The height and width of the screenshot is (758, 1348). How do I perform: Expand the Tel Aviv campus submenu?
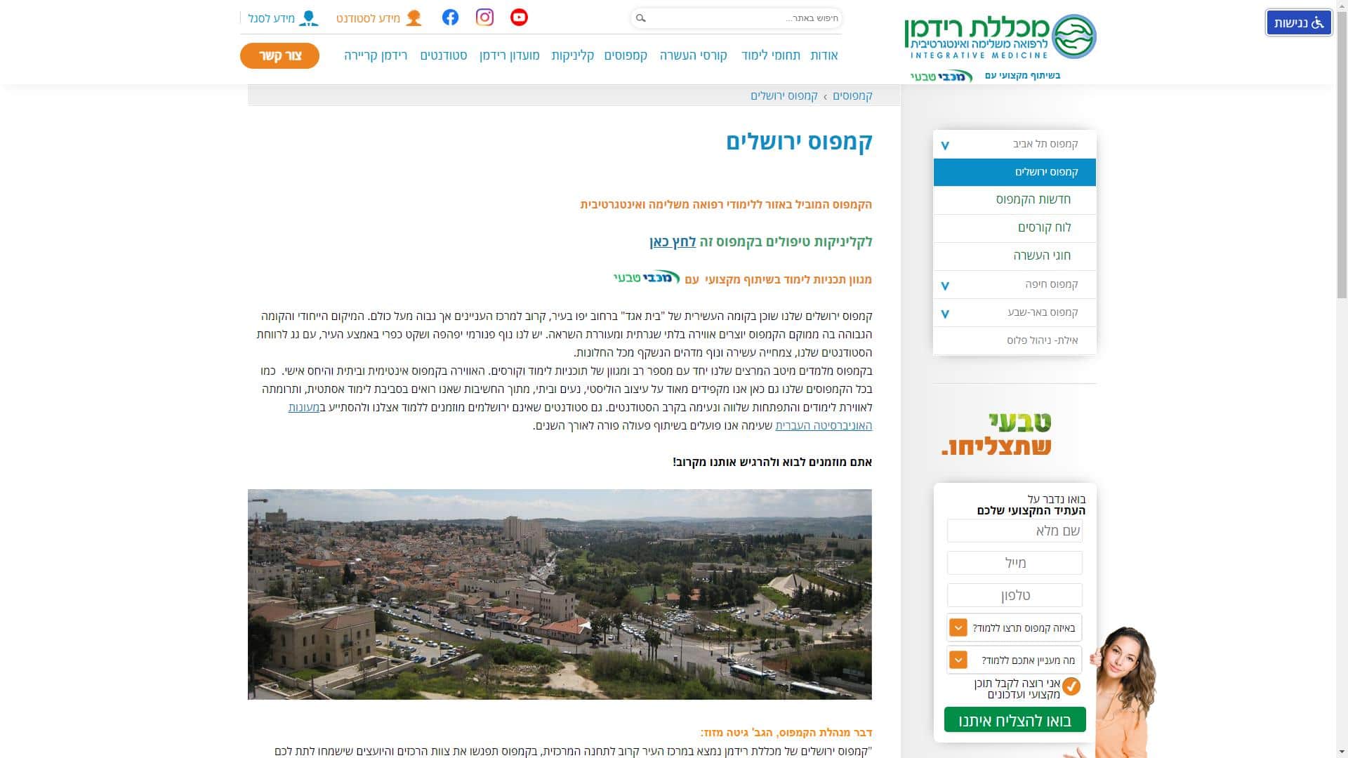point(945,145)
